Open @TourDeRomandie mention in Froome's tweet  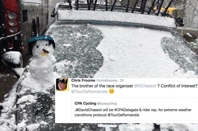click(89, 92)
